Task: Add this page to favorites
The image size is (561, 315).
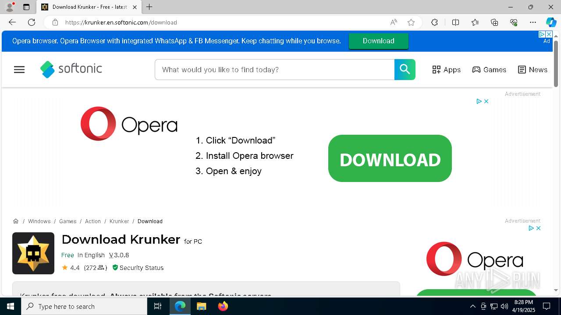Action: (x=411, y=22)
